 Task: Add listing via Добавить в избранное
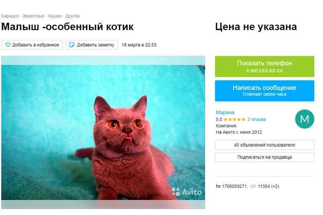(32, 45)
